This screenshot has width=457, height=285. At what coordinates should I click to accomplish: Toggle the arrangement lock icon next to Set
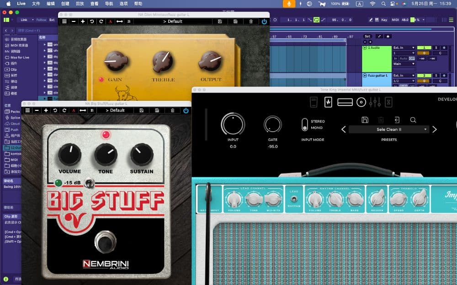(x=388, y=36)
